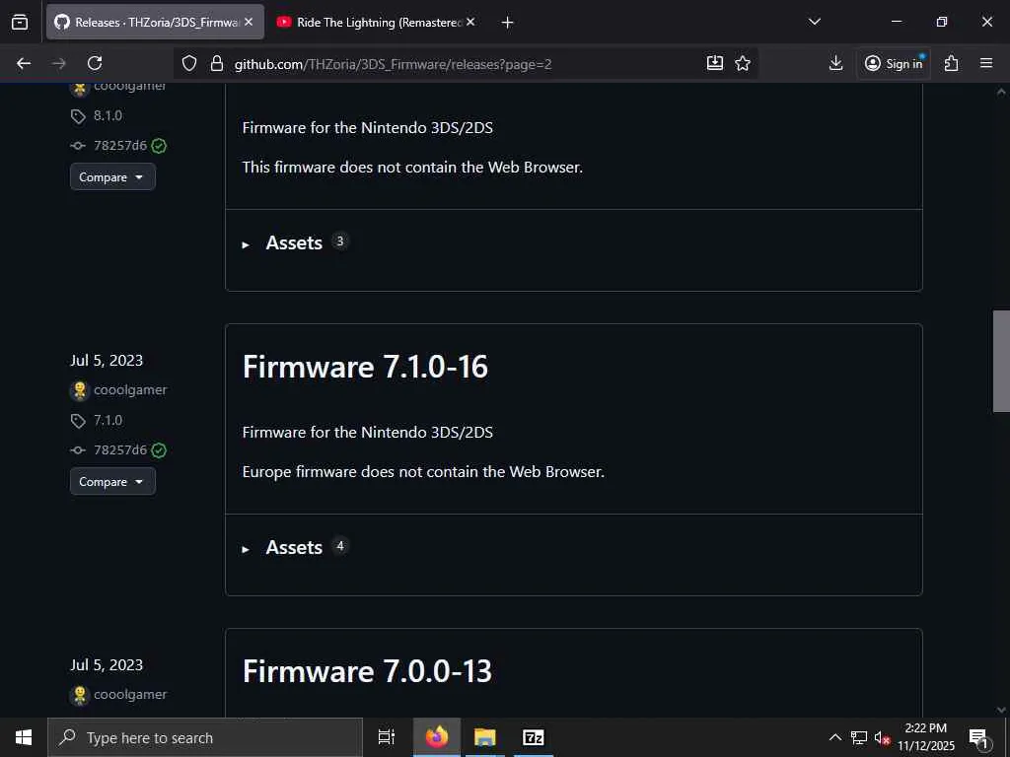
Task: Open the Windows notification center
Action: coord(978,737)
